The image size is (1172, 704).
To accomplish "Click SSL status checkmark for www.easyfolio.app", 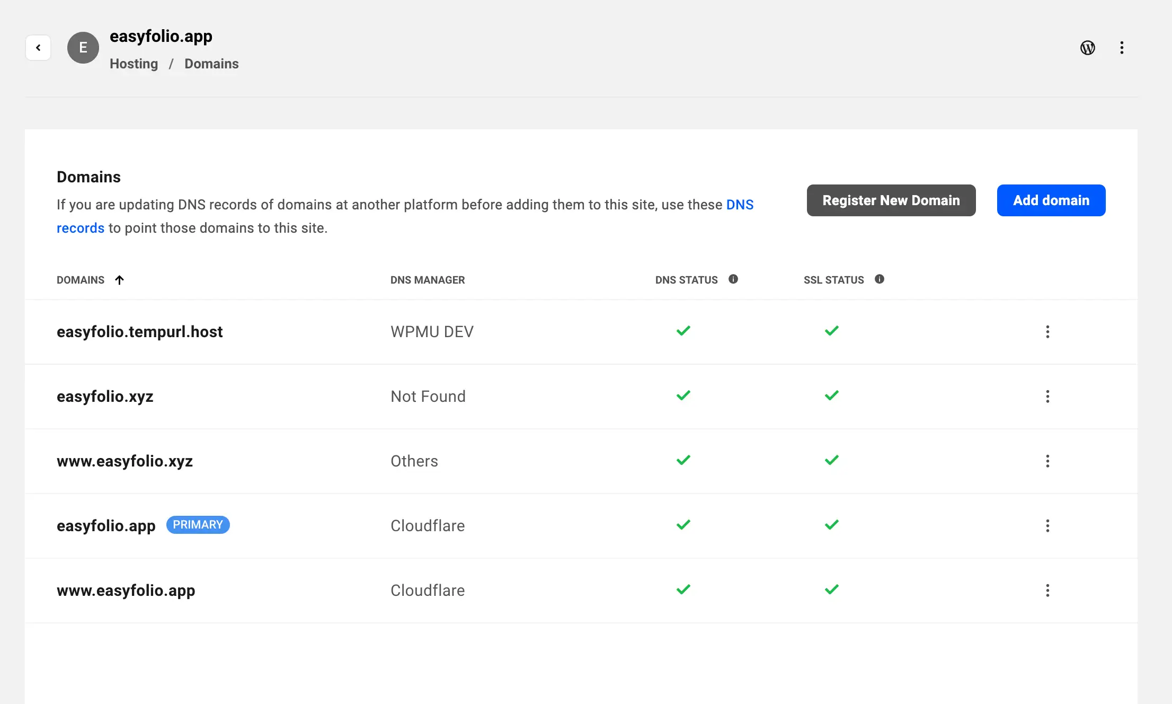I will coord(832,589).
